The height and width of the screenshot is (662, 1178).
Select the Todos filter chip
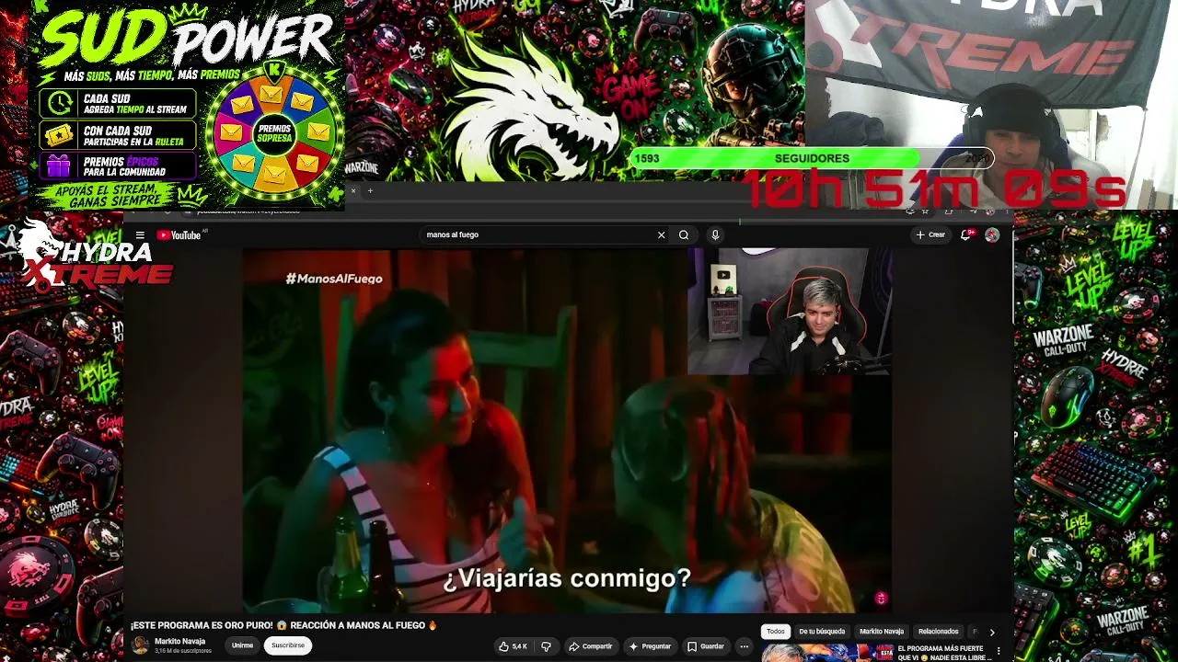point(776,632)
